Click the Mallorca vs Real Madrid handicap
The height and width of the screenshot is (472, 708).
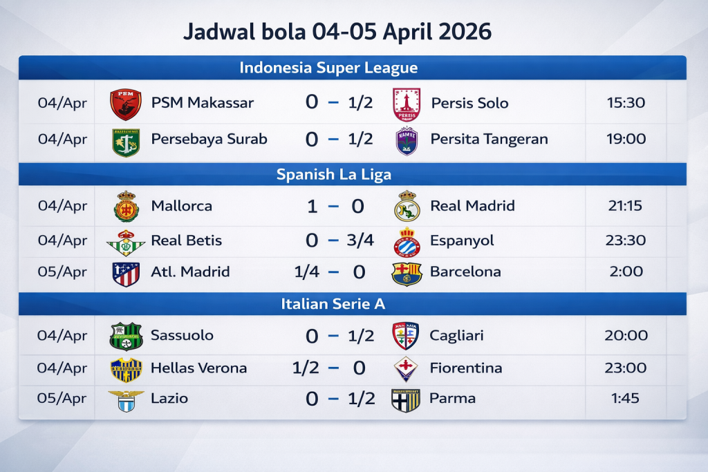click(x=335, y=206)
